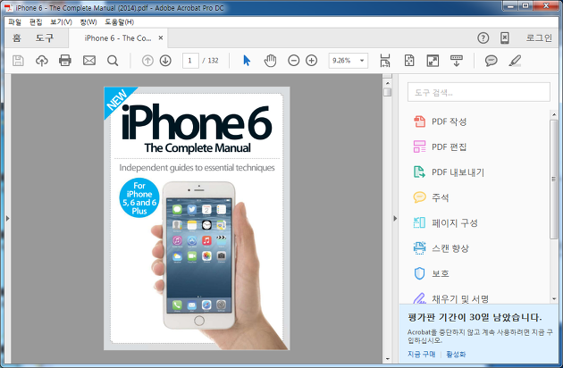563x368 pixels.
Task: Print the document using printer icon
Action: click(x=65, y=61)
